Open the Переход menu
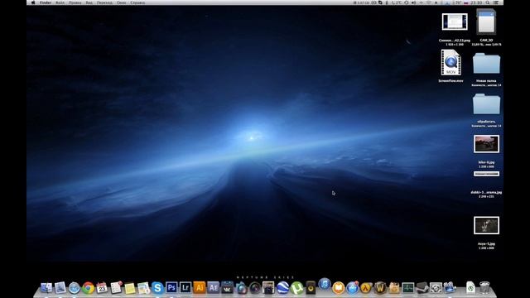This screenshot has width=530, height=298. point(104,2)
